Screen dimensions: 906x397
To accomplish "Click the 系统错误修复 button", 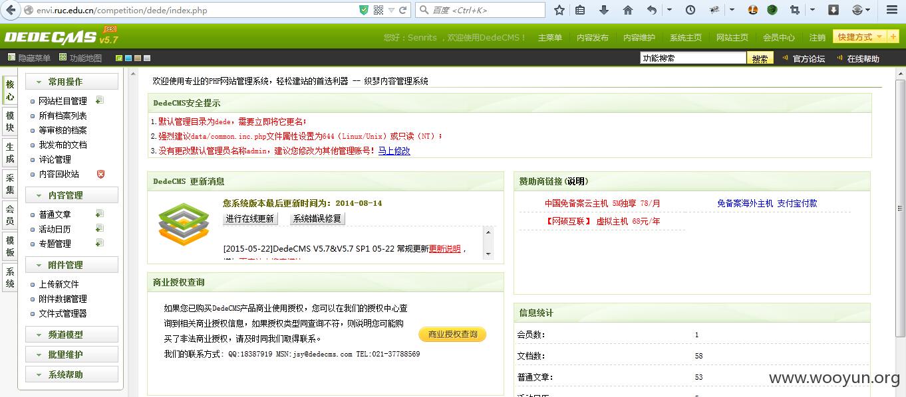I will click(x=317, y=218).
